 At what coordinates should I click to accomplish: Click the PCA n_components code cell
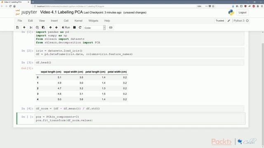tap(139, 118)
